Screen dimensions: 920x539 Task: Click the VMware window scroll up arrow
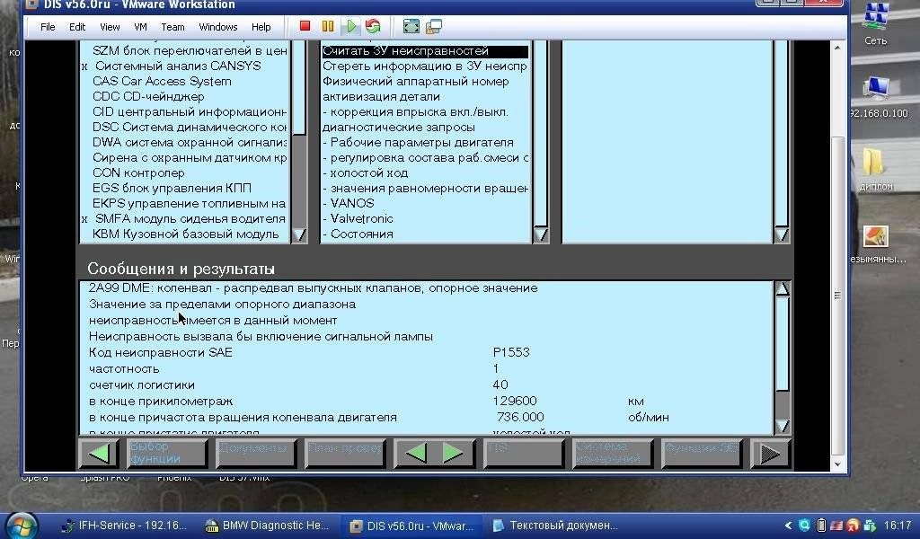coord(837,49)
